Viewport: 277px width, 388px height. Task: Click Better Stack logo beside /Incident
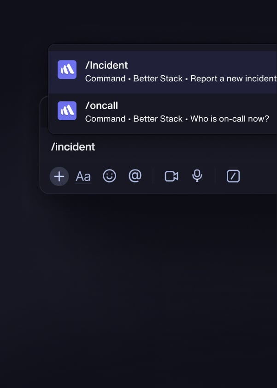67,70
